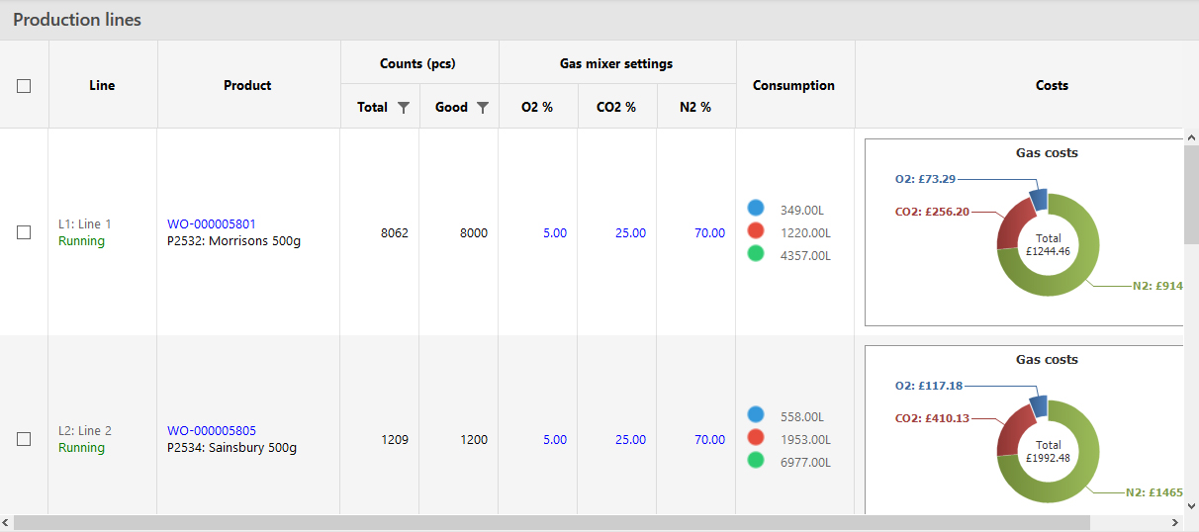Click the blue O2 consumption dot for Line 2

tap(756, 415)
